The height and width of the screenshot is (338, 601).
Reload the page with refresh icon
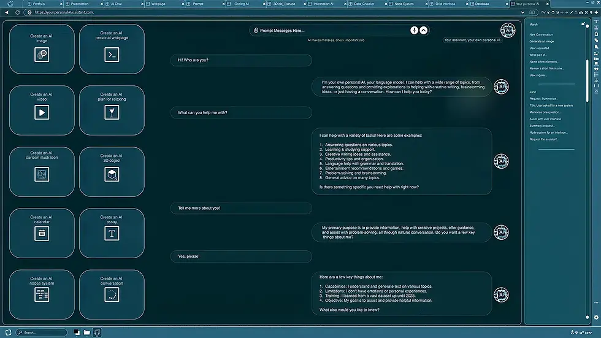coord(17,12)
